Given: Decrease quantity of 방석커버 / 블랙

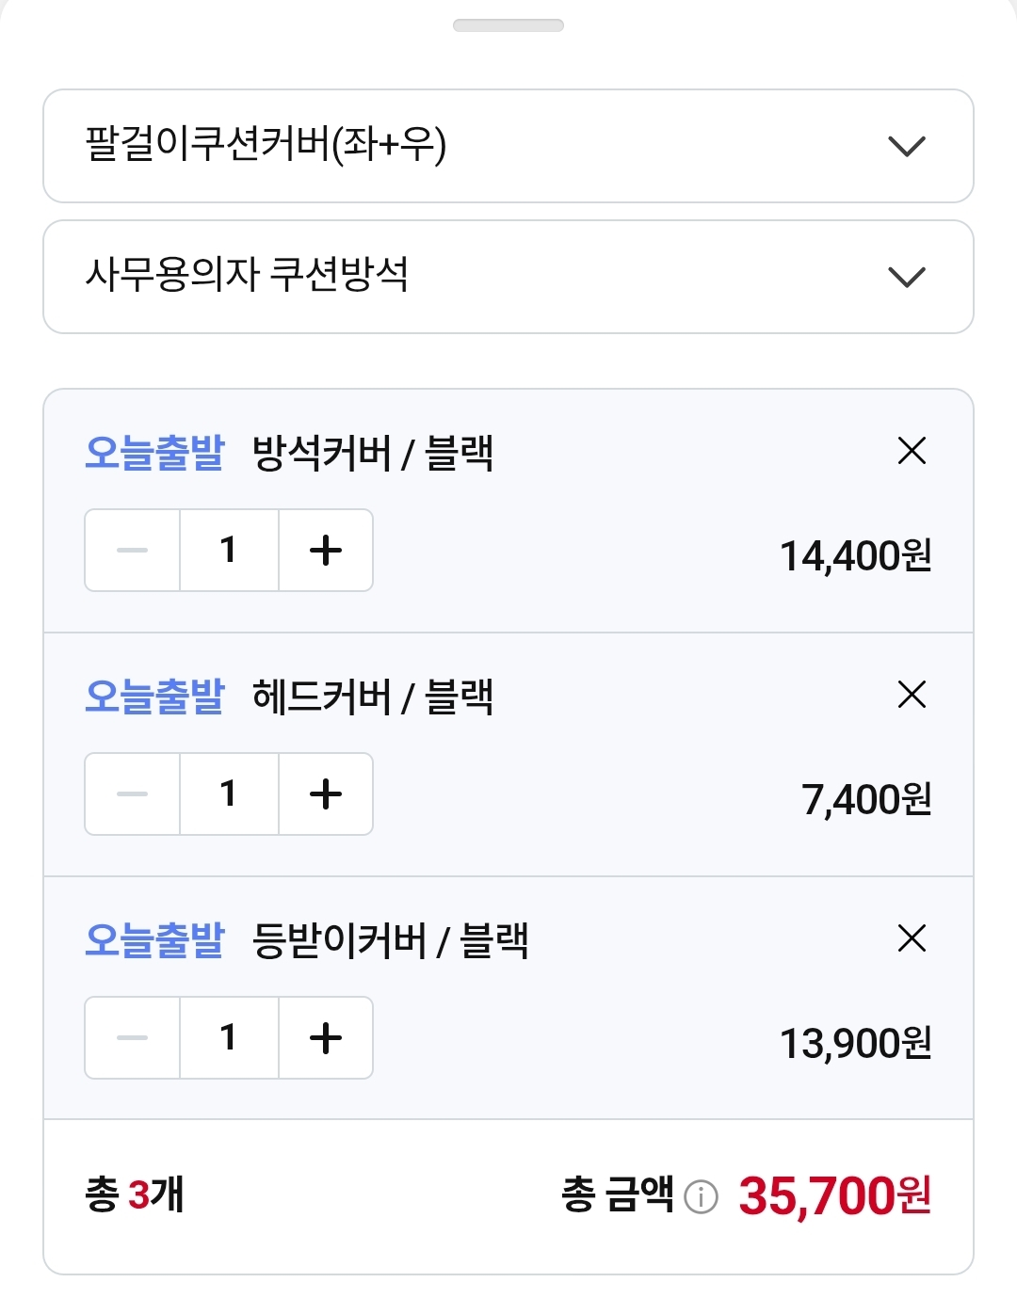Looking at the screenshot, I should 133,550.
